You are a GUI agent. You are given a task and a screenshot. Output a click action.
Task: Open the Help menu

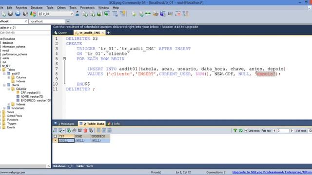(x=116, y=8)
